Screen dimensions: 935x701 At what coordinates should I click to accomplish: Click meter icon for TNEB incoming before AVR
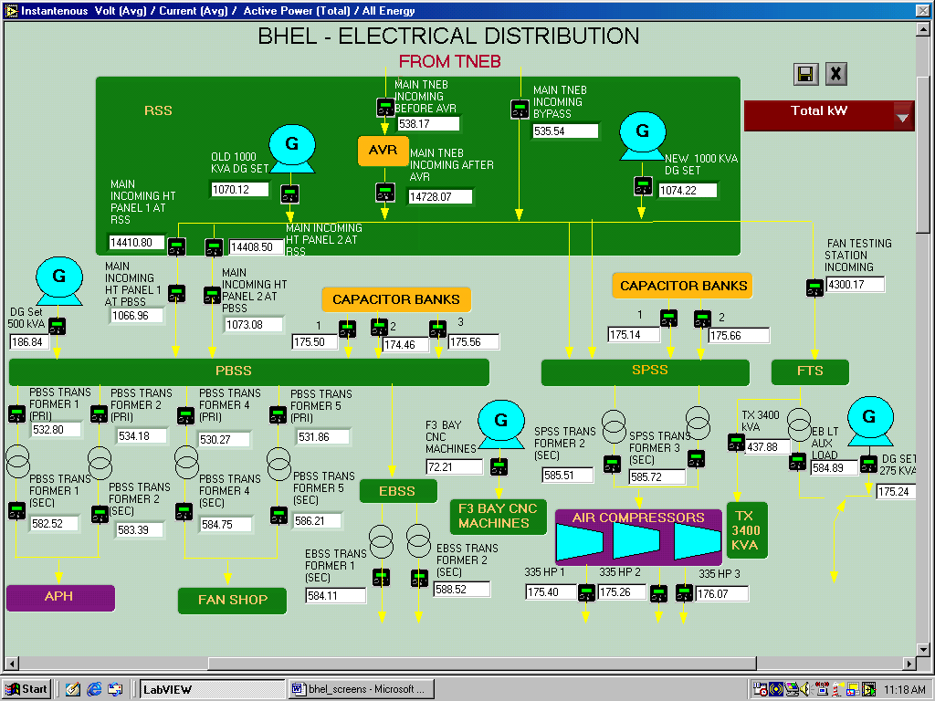pos(385,108)
